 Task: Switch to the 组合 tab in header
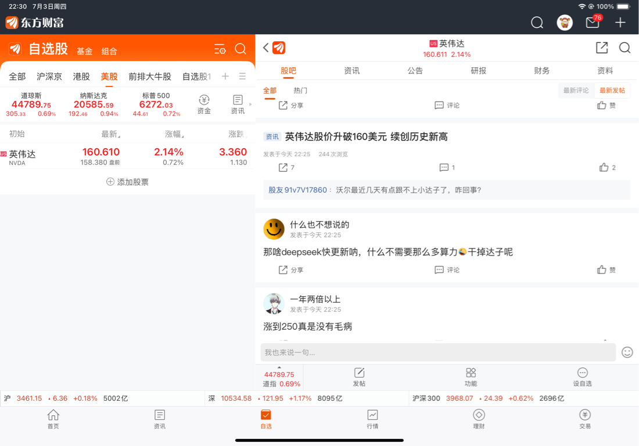(x=109, y=51)
